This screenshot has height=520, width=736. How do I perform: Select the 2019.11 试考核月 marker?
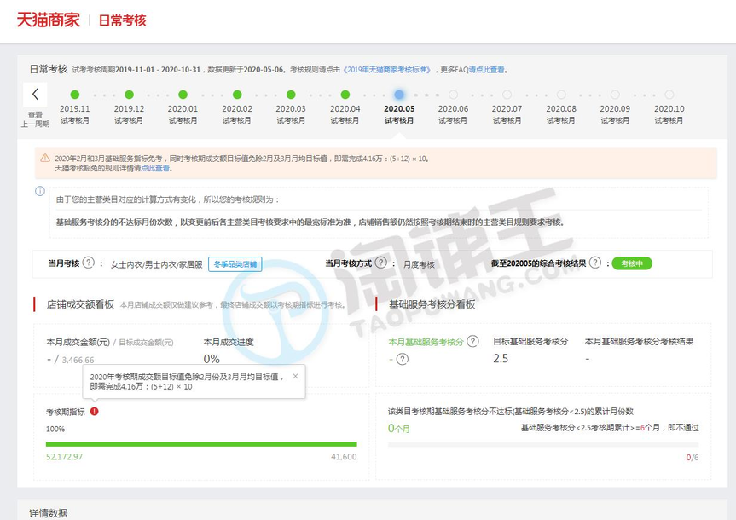pyautogui.click(x=75, y=95)
